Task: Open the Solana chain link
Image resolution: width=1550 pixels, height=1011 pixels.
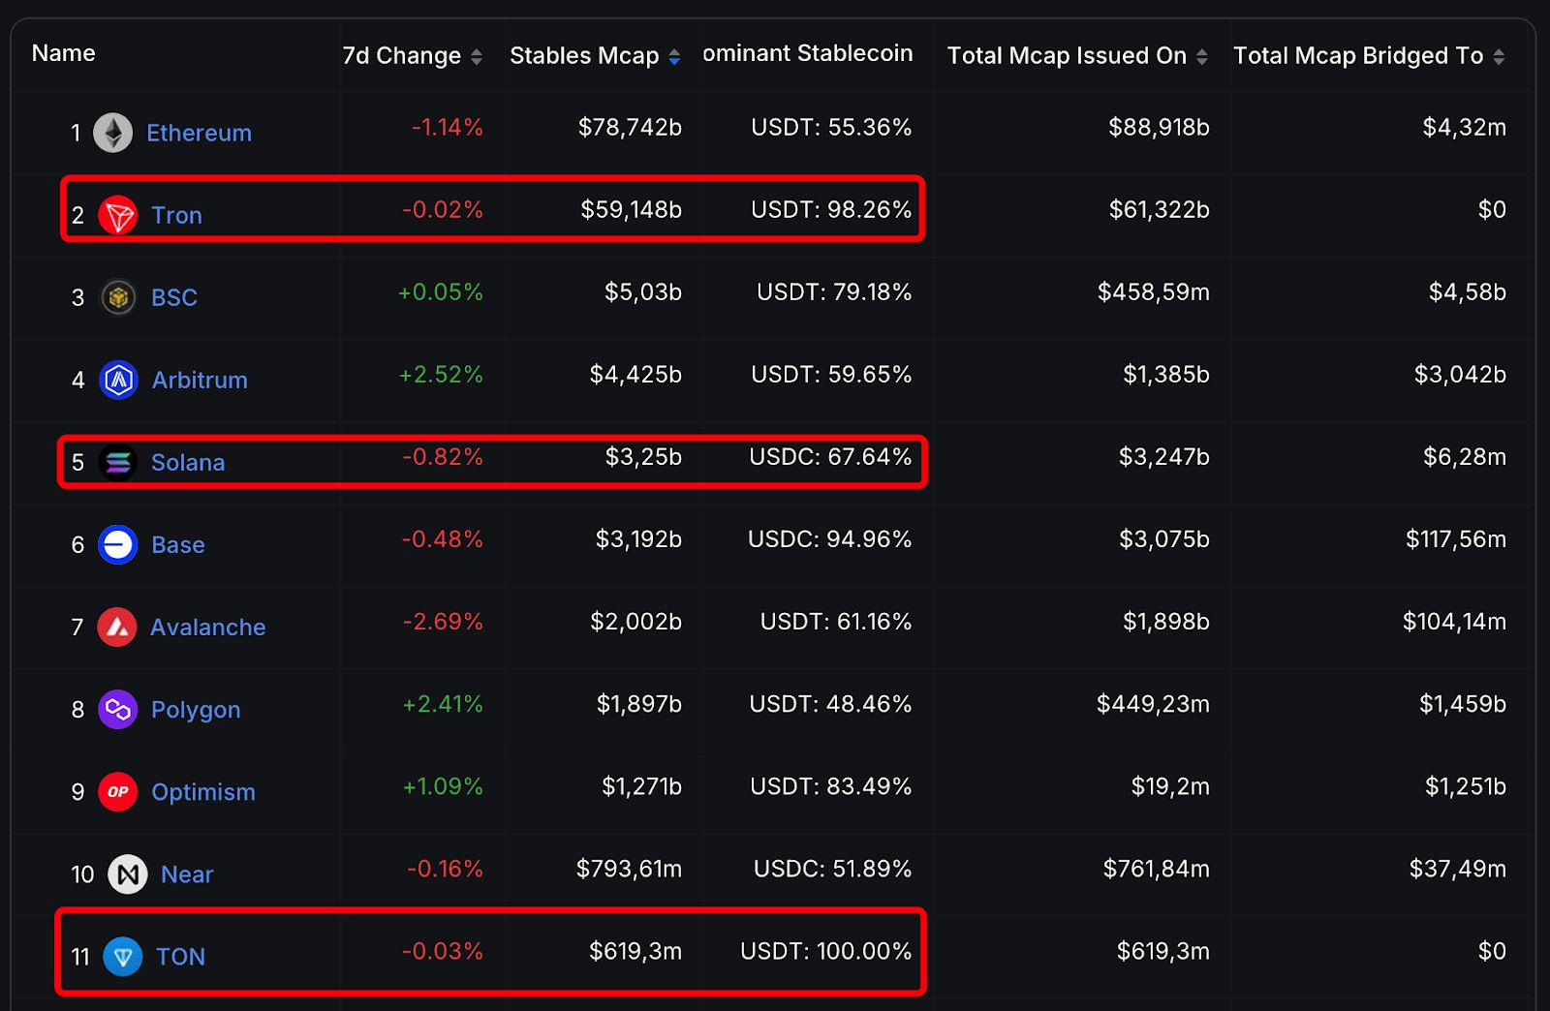Action: tap(188, 463)
